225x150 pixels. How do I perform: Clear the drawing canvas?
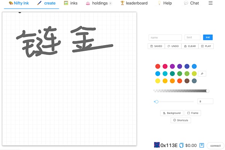pyautogui.click(x=190, y=46)
